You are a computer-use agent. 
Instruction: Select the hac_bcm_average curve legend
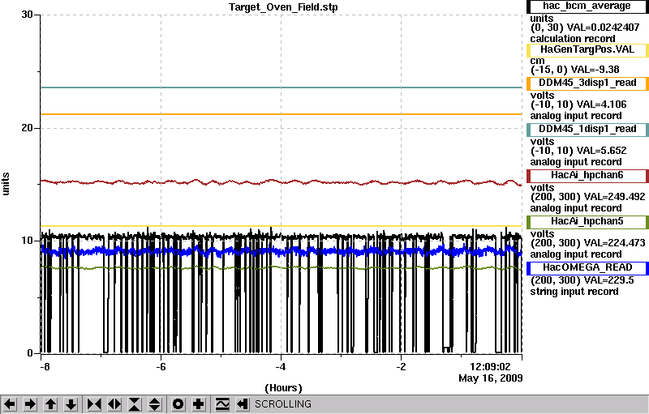(587, 6)
